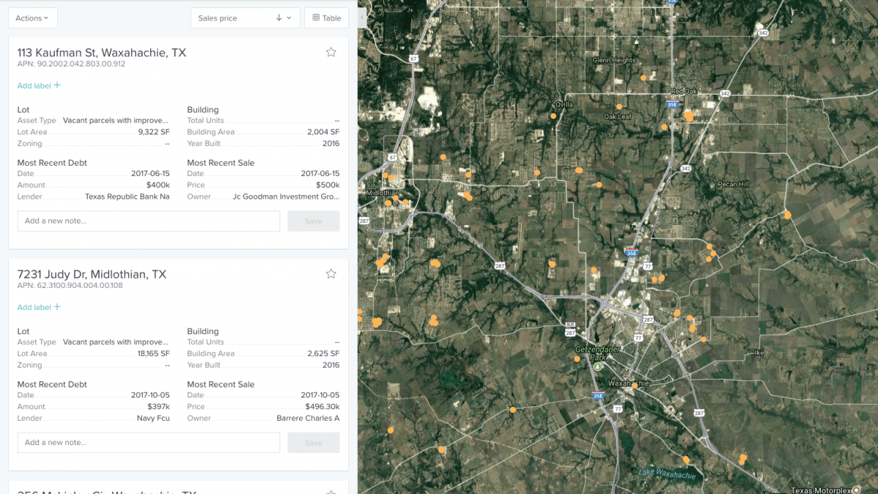Viewport: 878px width, 494px height.
Task: Focus the note field for 113 Kaufman St
Action: pyautogui.click(x=149, y=221)
